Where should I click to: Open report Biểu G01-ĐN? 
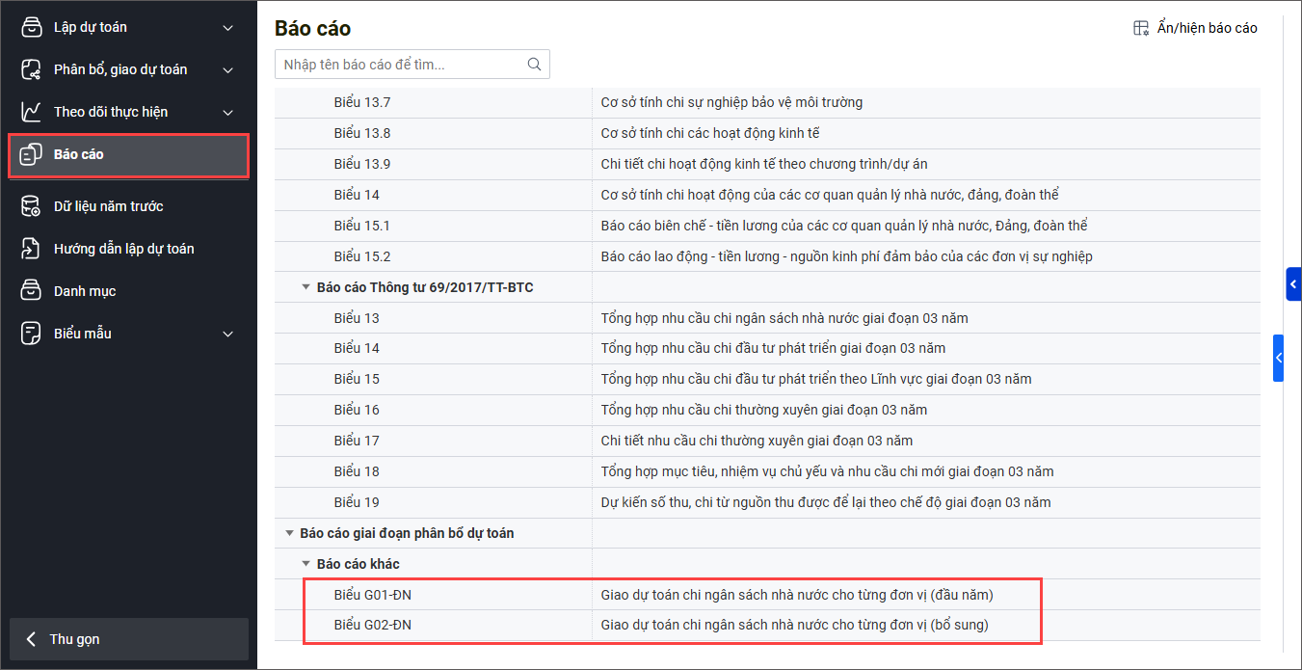(373, 595)
